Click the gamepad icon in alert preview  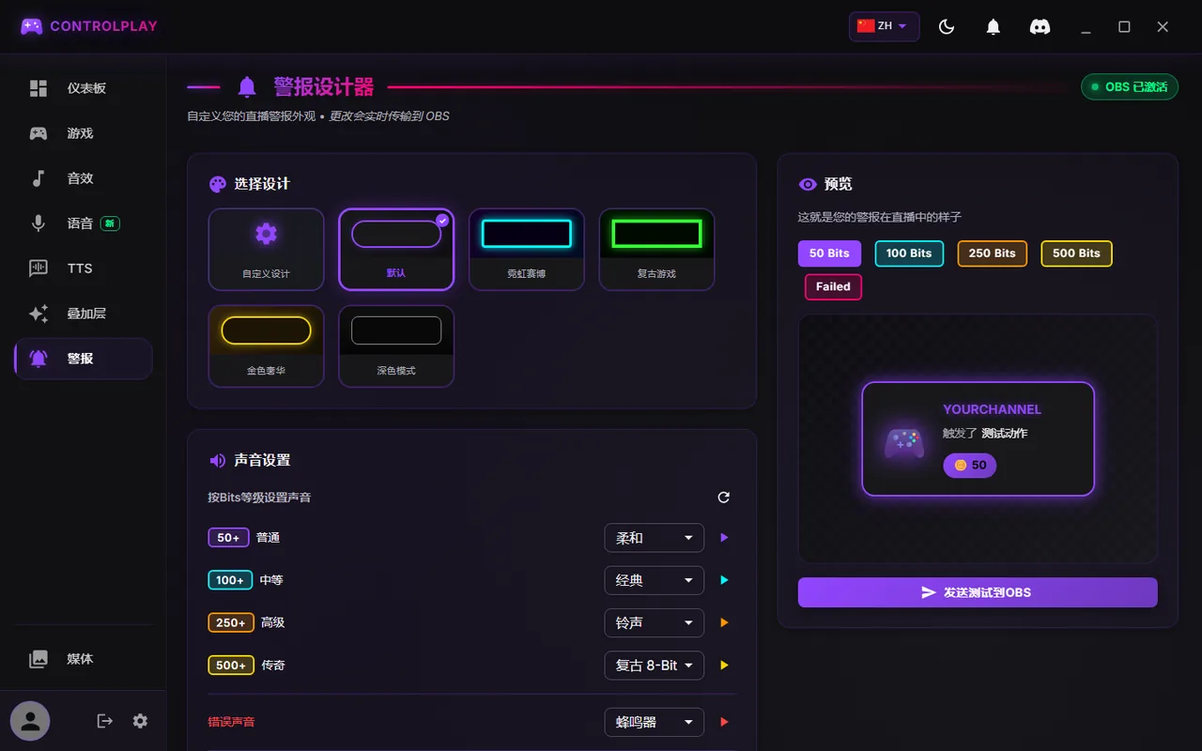(x=904, y=442)
